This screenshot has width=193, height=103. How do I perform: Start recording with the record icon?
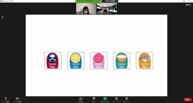(x=116, y=98)
